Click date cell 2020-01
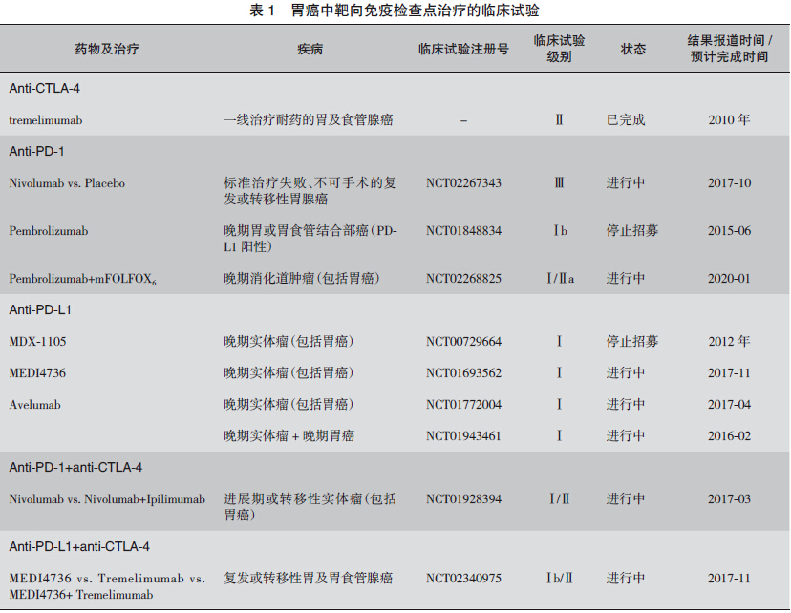The height and width of the screenshot is (613, 791). (x=729, y=278)
